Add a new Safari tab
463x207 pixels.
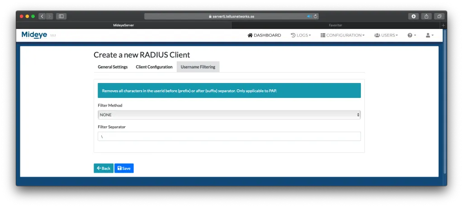443,25
